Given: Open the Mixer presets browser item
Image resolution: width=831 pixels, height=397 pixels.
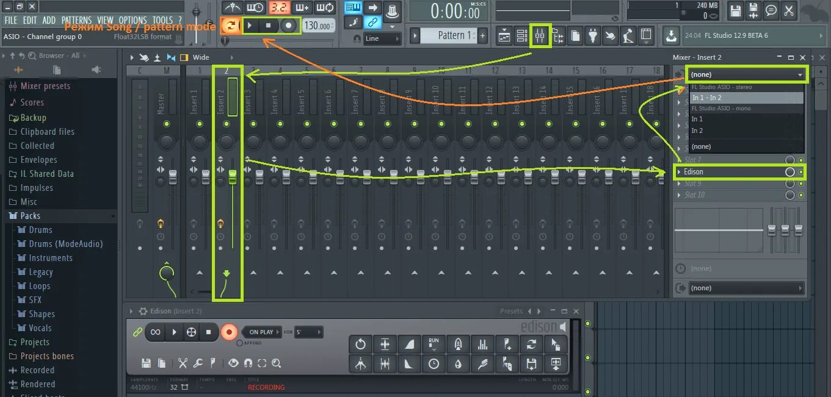Looking at the screenshot, I should click(x=45, y=86).
